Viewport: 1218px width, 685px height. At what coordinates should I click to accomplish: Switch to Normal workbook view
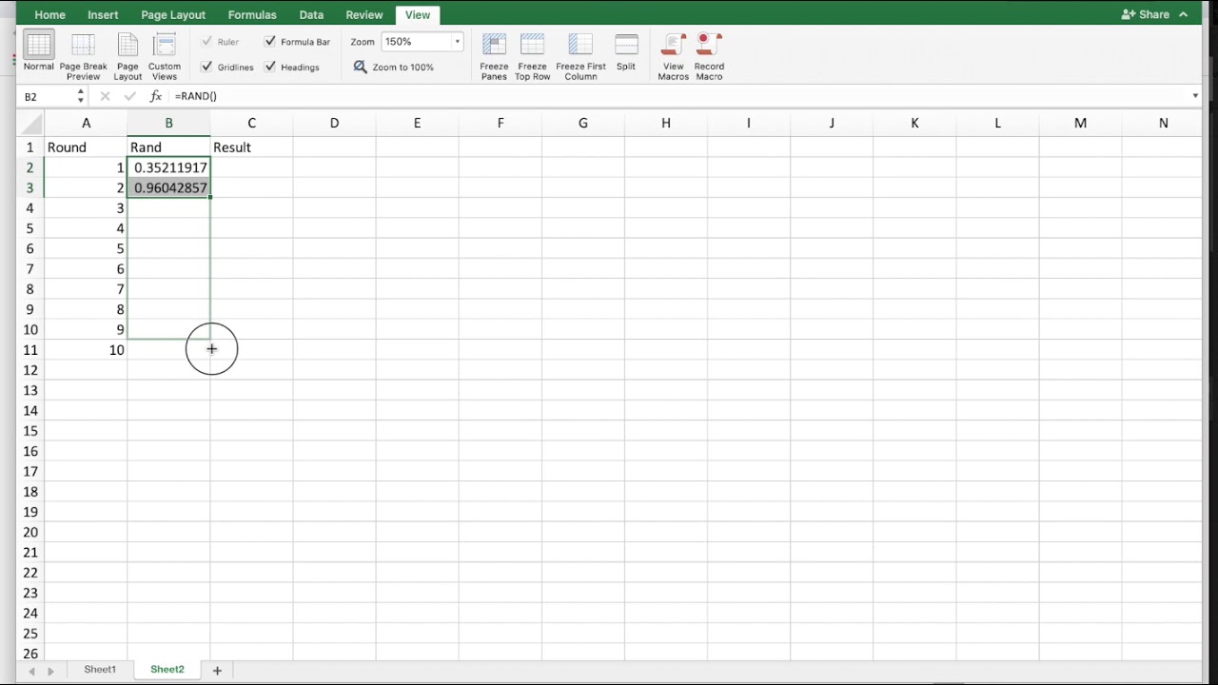pyautogui.click(x=39, y=52)
